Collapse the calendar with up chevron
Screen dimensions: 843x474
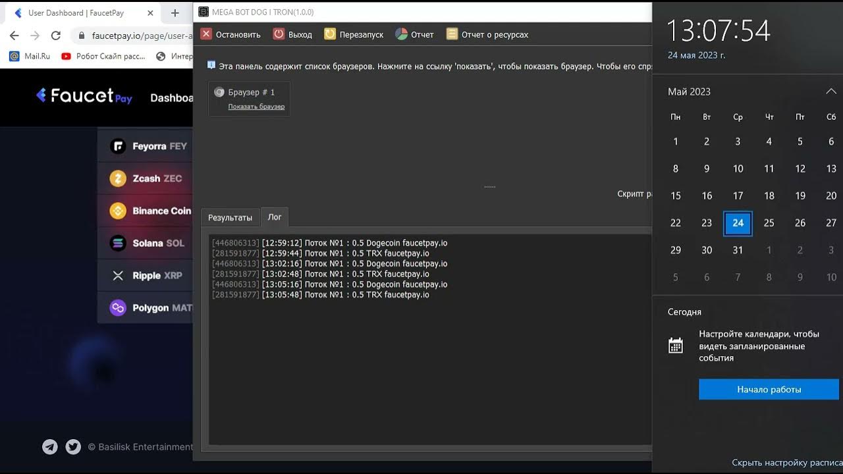click(831, 92)
